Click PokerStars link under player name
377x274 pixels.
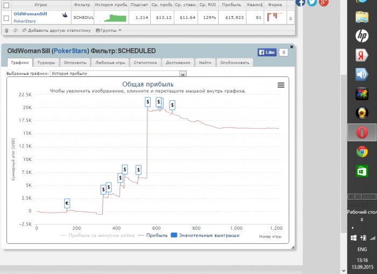pos(25,21)
